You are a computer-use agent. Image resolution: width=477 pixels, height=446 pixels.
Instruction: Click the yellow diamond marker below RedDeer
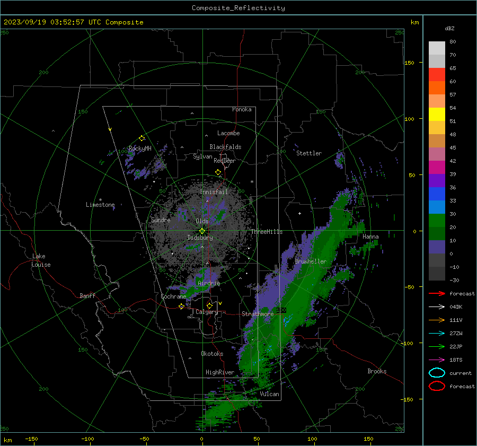point(218,172)
